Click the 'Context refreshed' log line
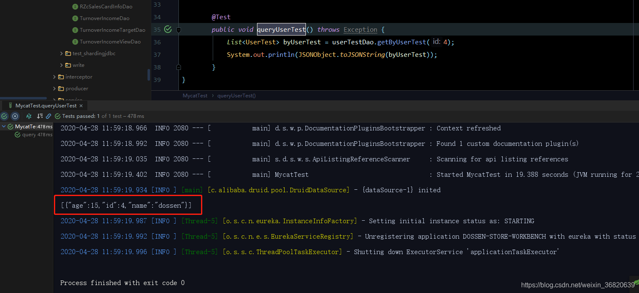The image size is (639, 293). tap(280, 128)
